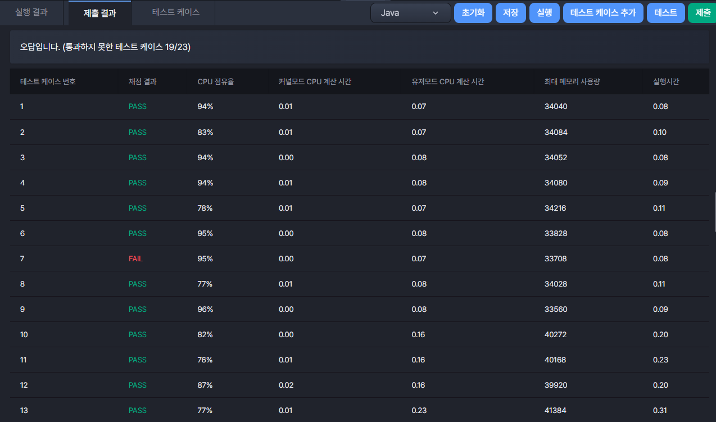
Task: Click the 실행시간 column header
Action: (666, 81)
